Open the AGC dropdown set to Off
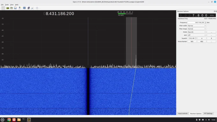217x122 pixels. (197, 35)
